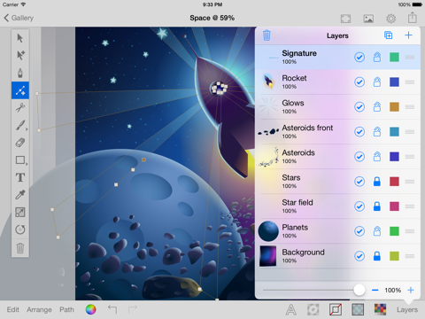
Task: Decrease layer opacity with minus button
Action: coord(375,290)
